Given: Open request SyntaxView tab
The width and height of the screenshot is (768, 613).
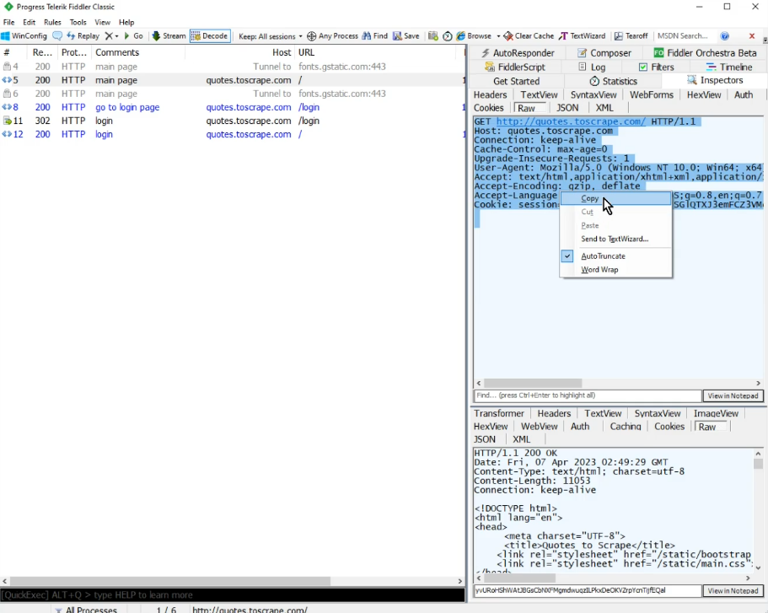Looking at the screenshot, I should pyautogui.click(x=593, y=95).
